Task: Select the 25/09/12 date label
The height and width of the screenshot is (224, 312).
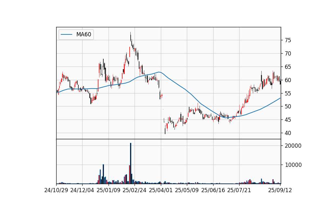Action: [280, 190]
